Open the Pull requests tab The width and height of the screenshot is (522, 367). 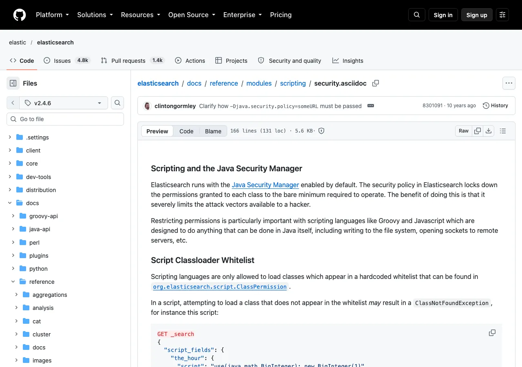tap(133, 60)
